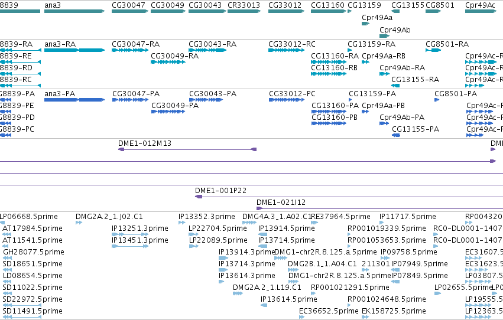Image resolution: width=503 pixels, height=320 pixels.
Task: Click the IP13251.3prime EST feature
Action: pos(130,234)
